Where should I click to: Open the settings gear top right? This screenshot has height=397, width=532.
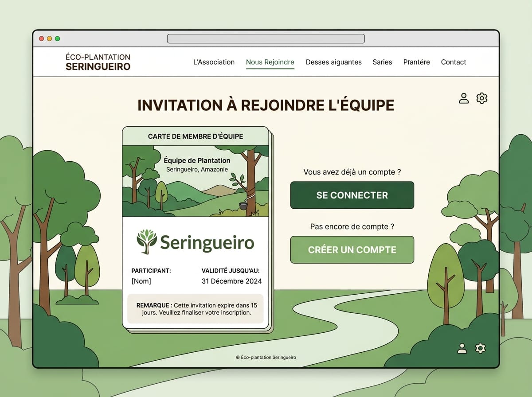coord(481,98)
